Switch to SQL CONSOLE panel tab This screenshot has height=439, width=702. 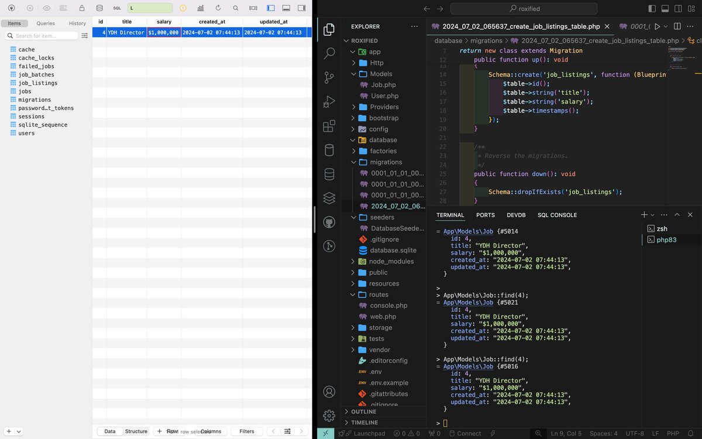pyautogui.click(x=558, y=215)
